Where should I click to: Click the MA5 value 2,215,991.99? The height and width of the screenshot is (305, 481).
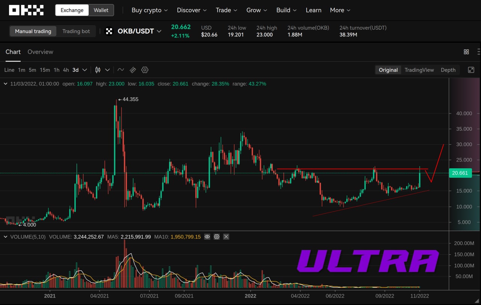tap(136, 237)
